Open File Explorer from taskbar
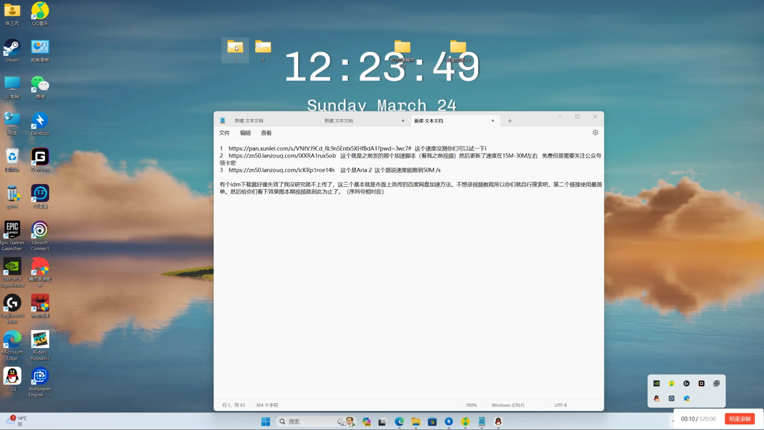Viewport: 764px width, 430px height. pos(416,422)
